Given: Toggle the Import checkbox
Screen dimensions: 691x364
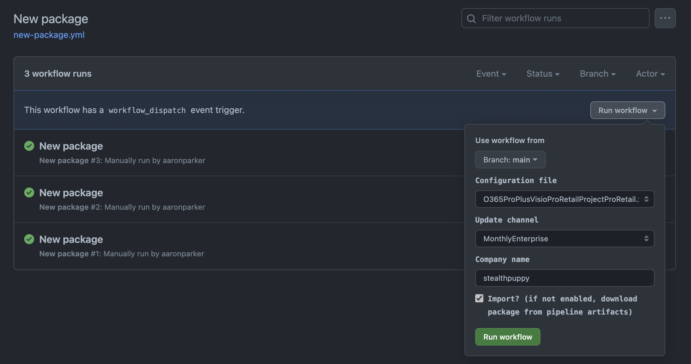Looking at the screenshot, I should pyautogui.click(x=479, y=298).
